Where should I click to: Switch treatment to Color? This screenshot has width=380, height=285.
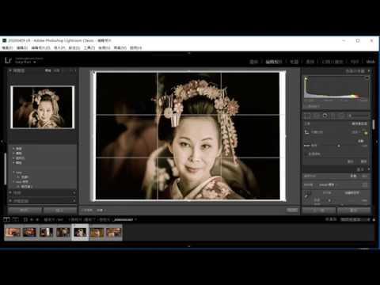click(354, 176)
